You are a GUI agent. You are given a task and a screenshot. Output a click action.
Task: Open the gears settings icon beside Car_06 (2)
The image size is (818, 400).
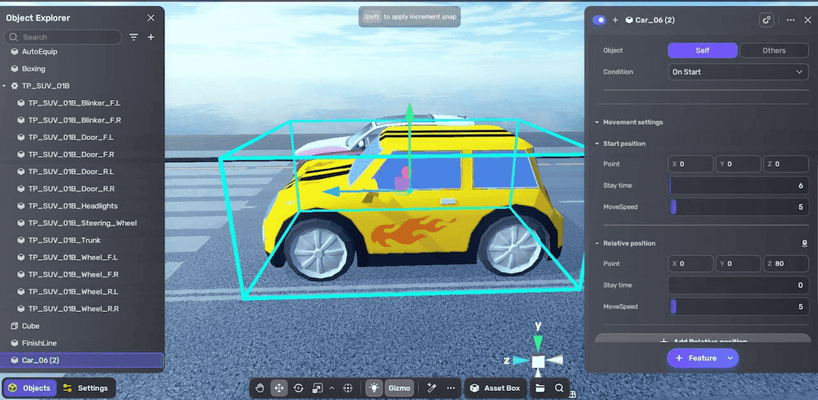click(766, 20)
